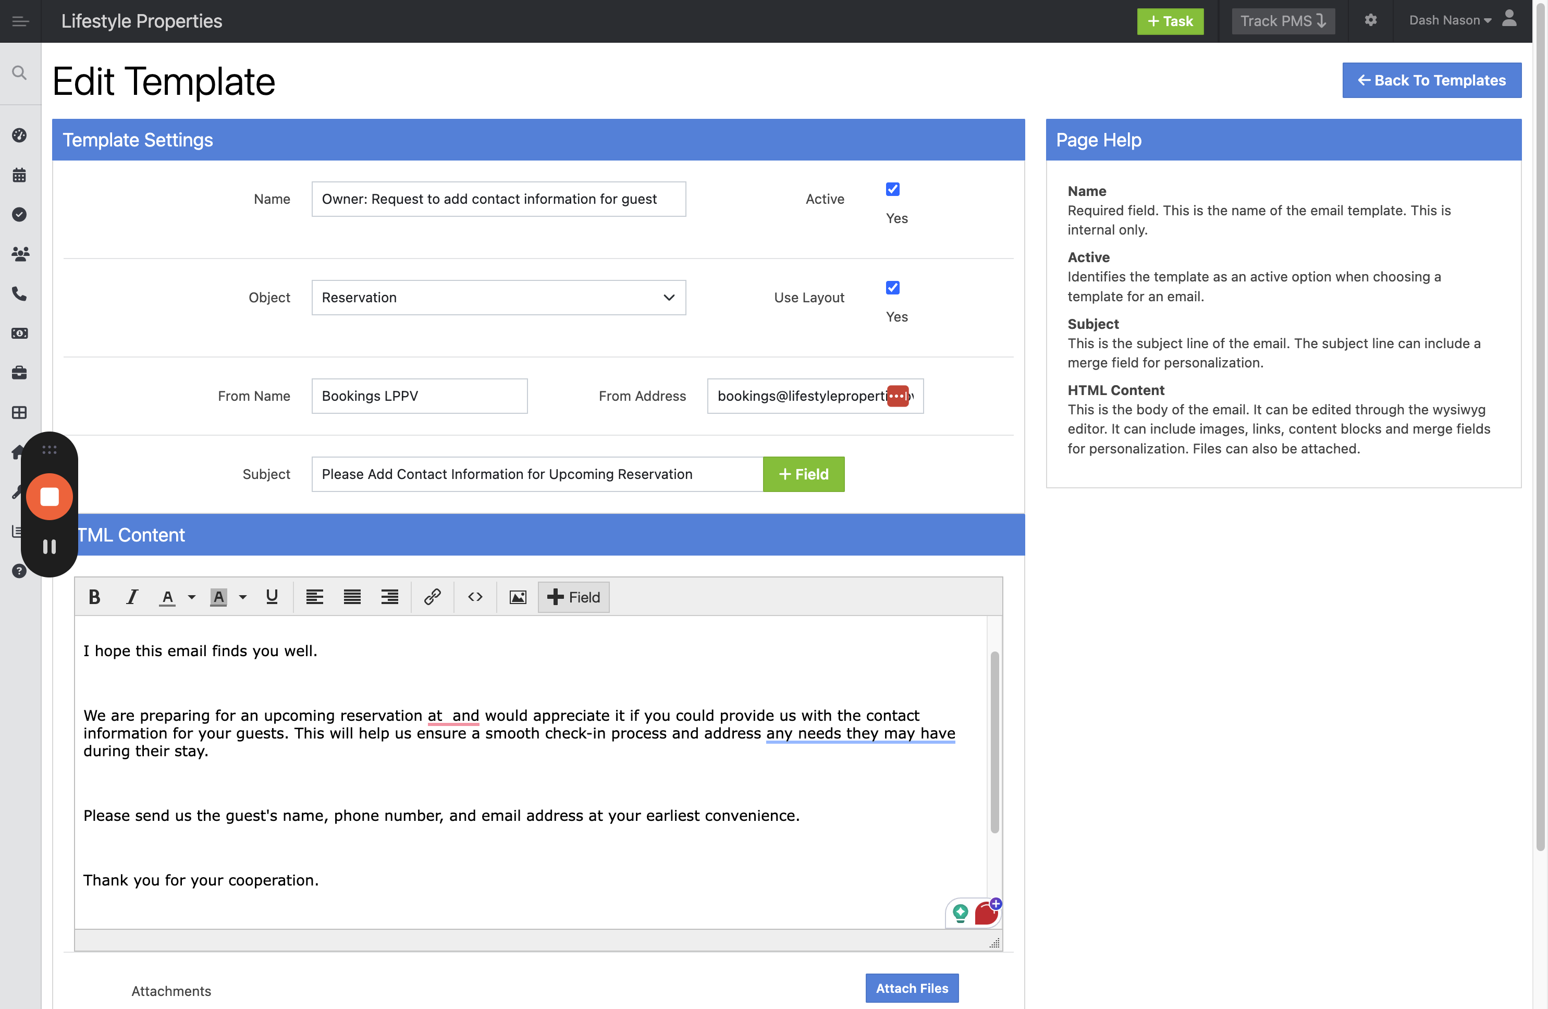Apply underline formatting in the editor

click(x=272, y=597)
